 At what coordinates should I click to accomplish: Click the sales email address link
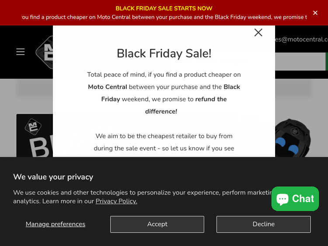coord(301,39)
